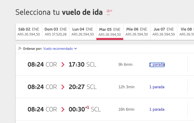This screenshot has height=123, width=194.
Task: Click the sort icon beside "Ordenar por"
Action: 20,48
